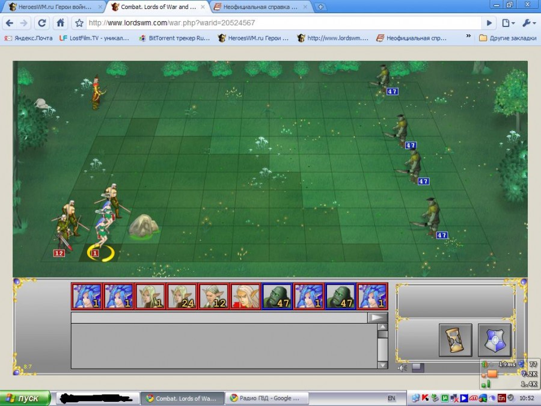Screen dimensions: 541x406
Task: Open the HeroesWM.ru Герои bookmark
Action: click(x=254, y=38)
